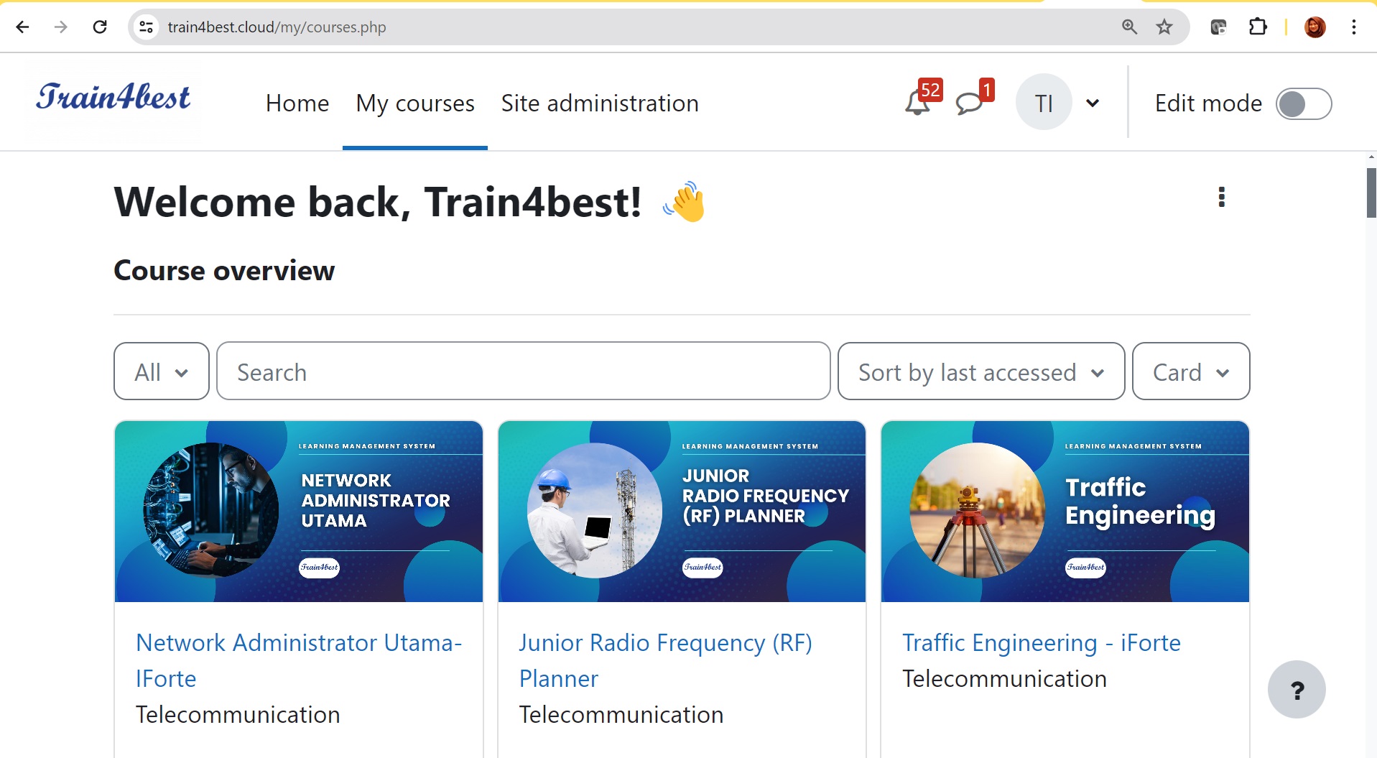The image size is (1377, 758).
Task: Open the help question mark button
Action: [x=1296, y=690]
